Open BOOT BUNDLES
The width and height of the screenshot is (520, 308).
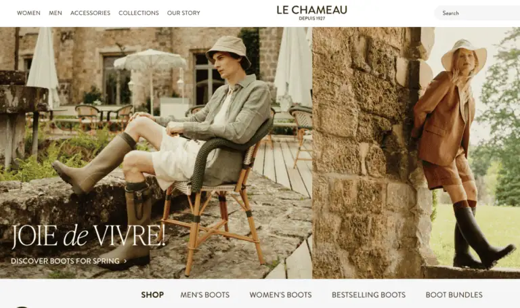point(454,294)
